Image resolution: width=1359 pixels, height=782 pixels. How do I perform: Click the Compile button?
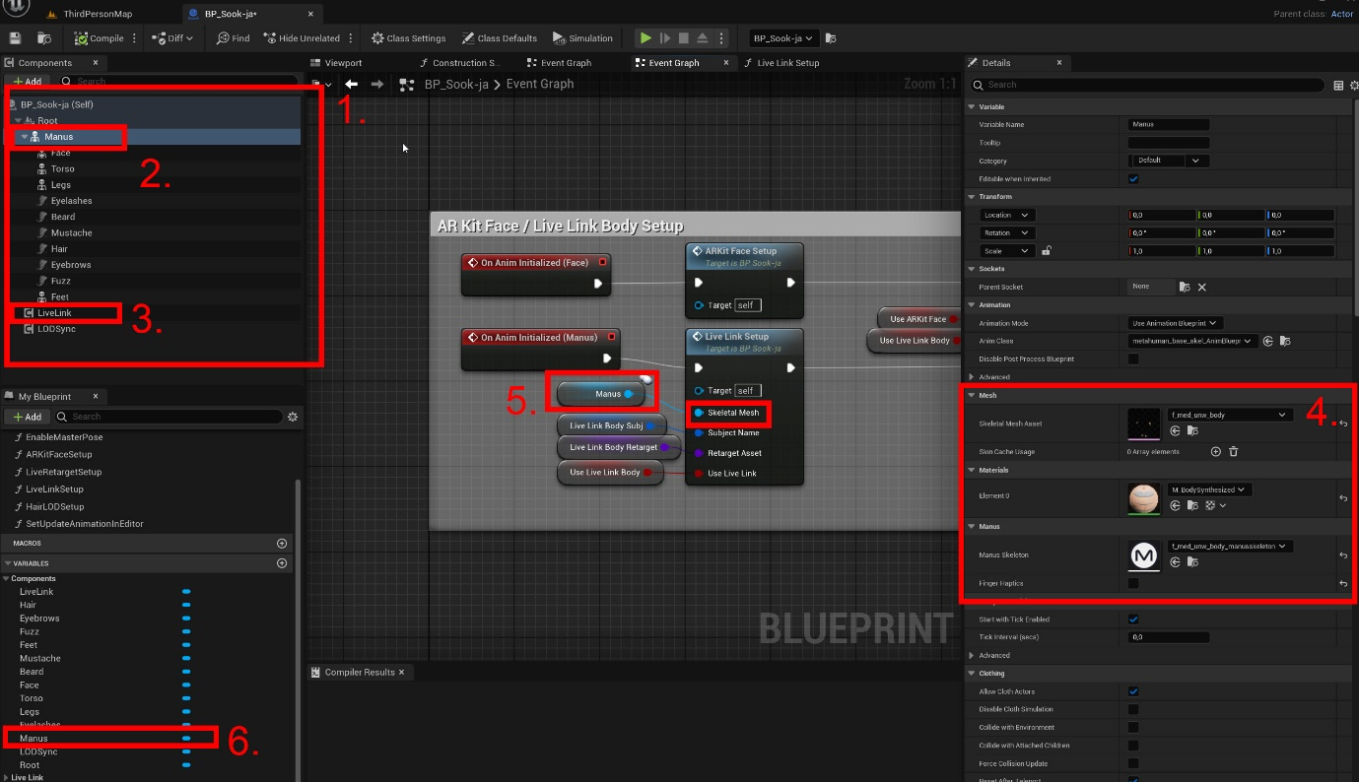click(101, 38)
